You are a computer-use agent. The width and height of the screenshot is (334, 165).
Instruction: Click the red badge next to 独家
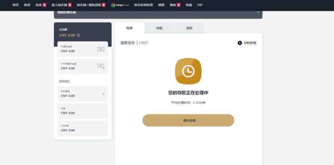click(178, 5)
